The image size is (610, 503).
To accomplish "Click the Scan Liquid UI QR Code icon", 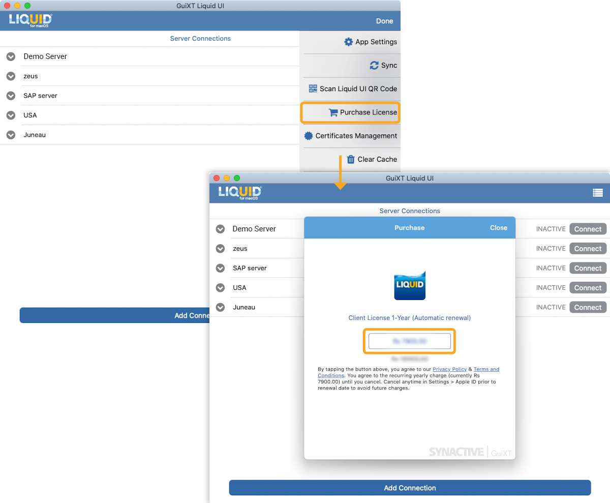I will point(313,88).
